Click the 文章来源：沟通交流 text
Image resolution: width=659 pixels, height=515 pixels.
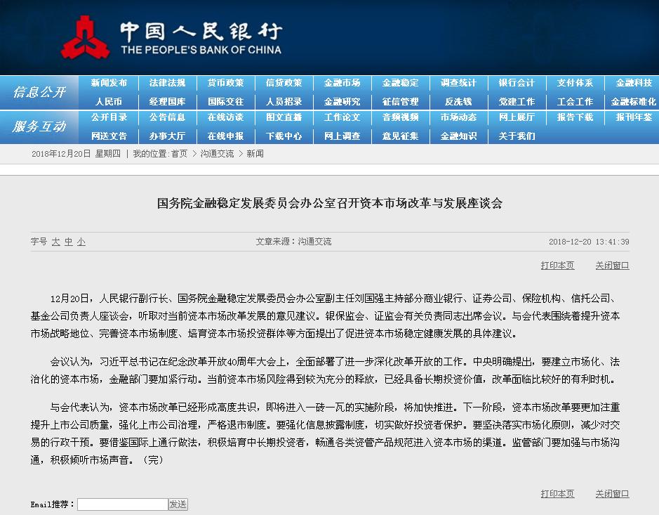tap(293, 242)
